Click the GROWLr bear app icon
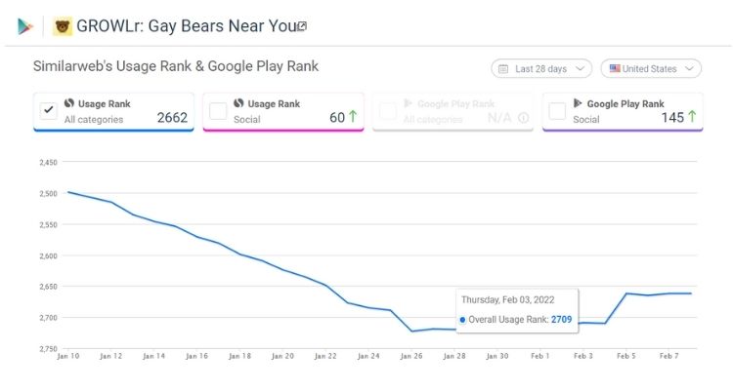This screenshot has height=390, width=733. coord(63,26)
